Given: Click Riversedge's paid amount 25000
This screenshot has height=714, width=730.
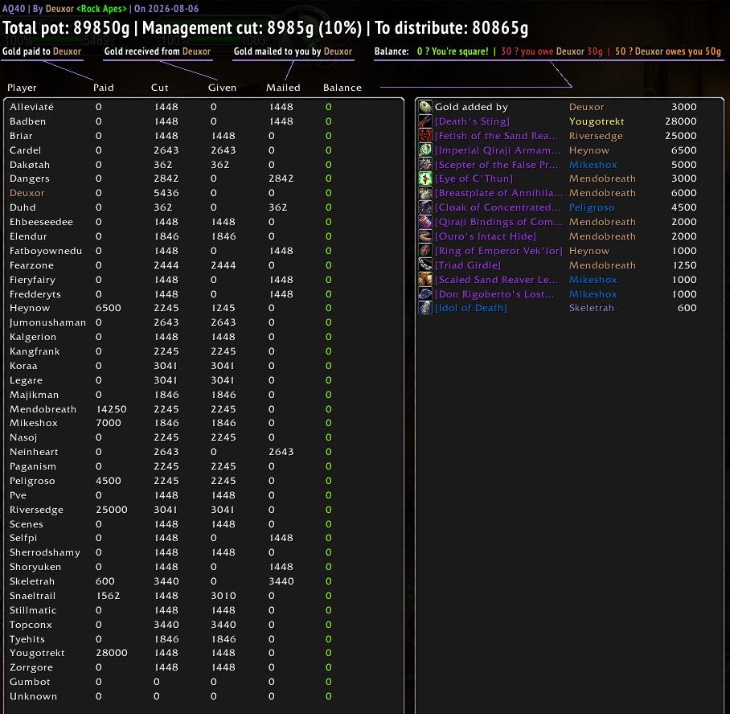Looking at the screenshot, I should (x=111, y=510).
